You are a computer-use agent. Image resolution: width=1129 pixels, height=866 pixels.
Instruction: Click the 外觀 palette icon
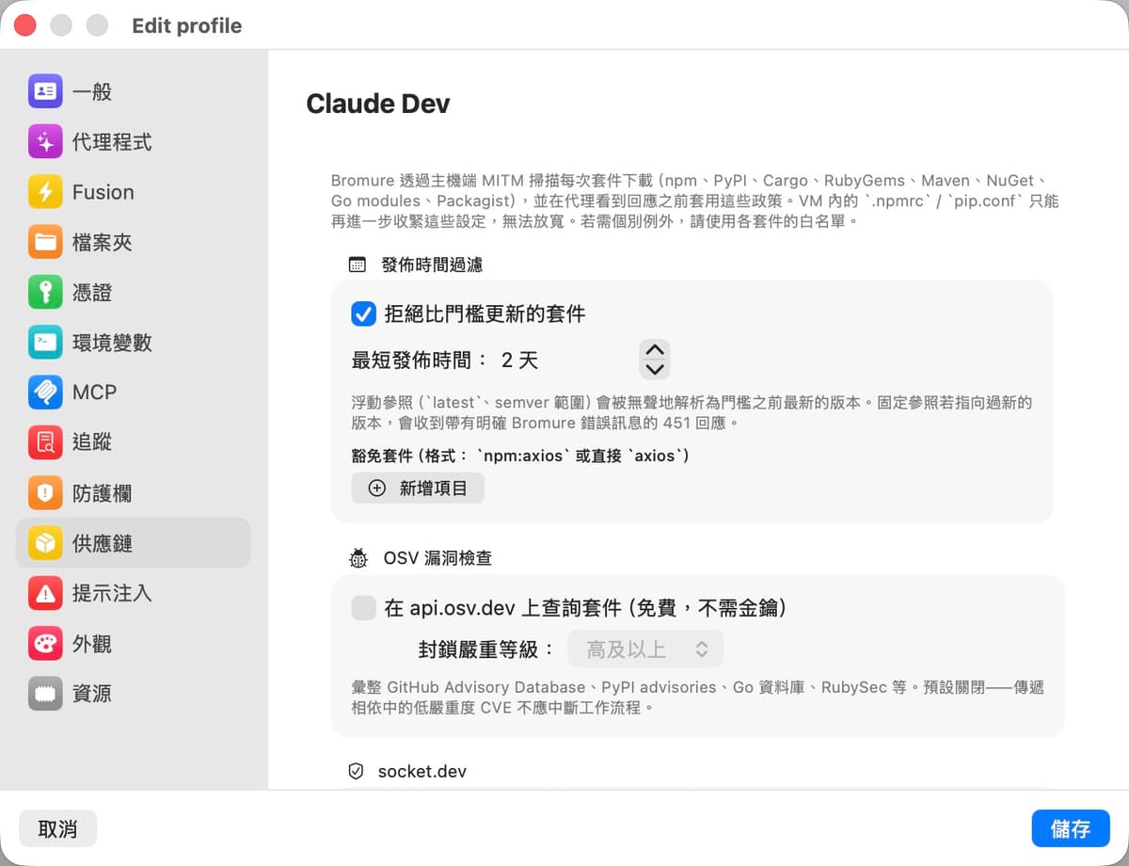click(x=45, y=644)
